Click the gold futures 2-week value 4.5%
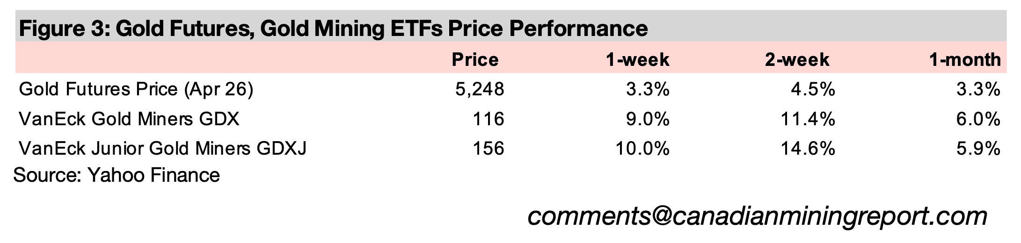Image resolution: width=1021 pixels, height=243 pixels. click(813, 89)
